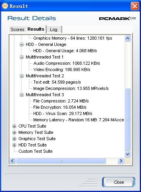Click the vertical scrollbar down arrow

[x=127, y=154]
